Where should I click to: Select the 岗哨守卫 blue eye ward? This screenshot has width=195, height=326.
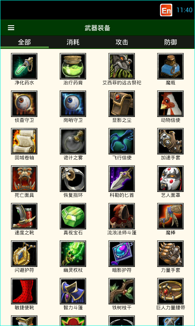tap(73, 104)
